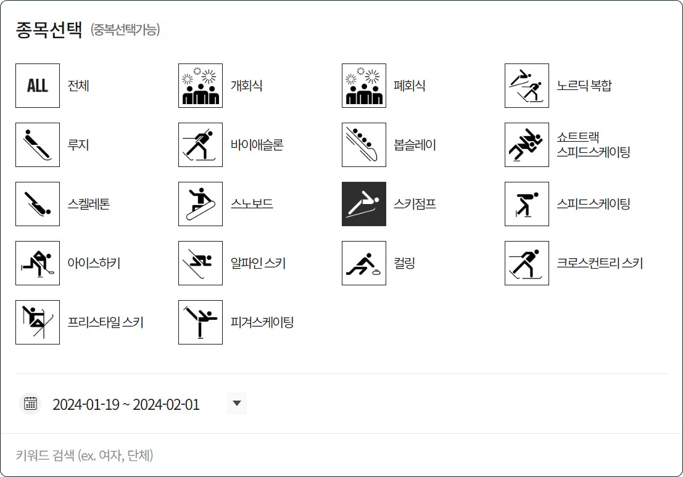683x477 pixels.
Task: Select the 루지 (Luge) sport icon
Action: [37, 145]
